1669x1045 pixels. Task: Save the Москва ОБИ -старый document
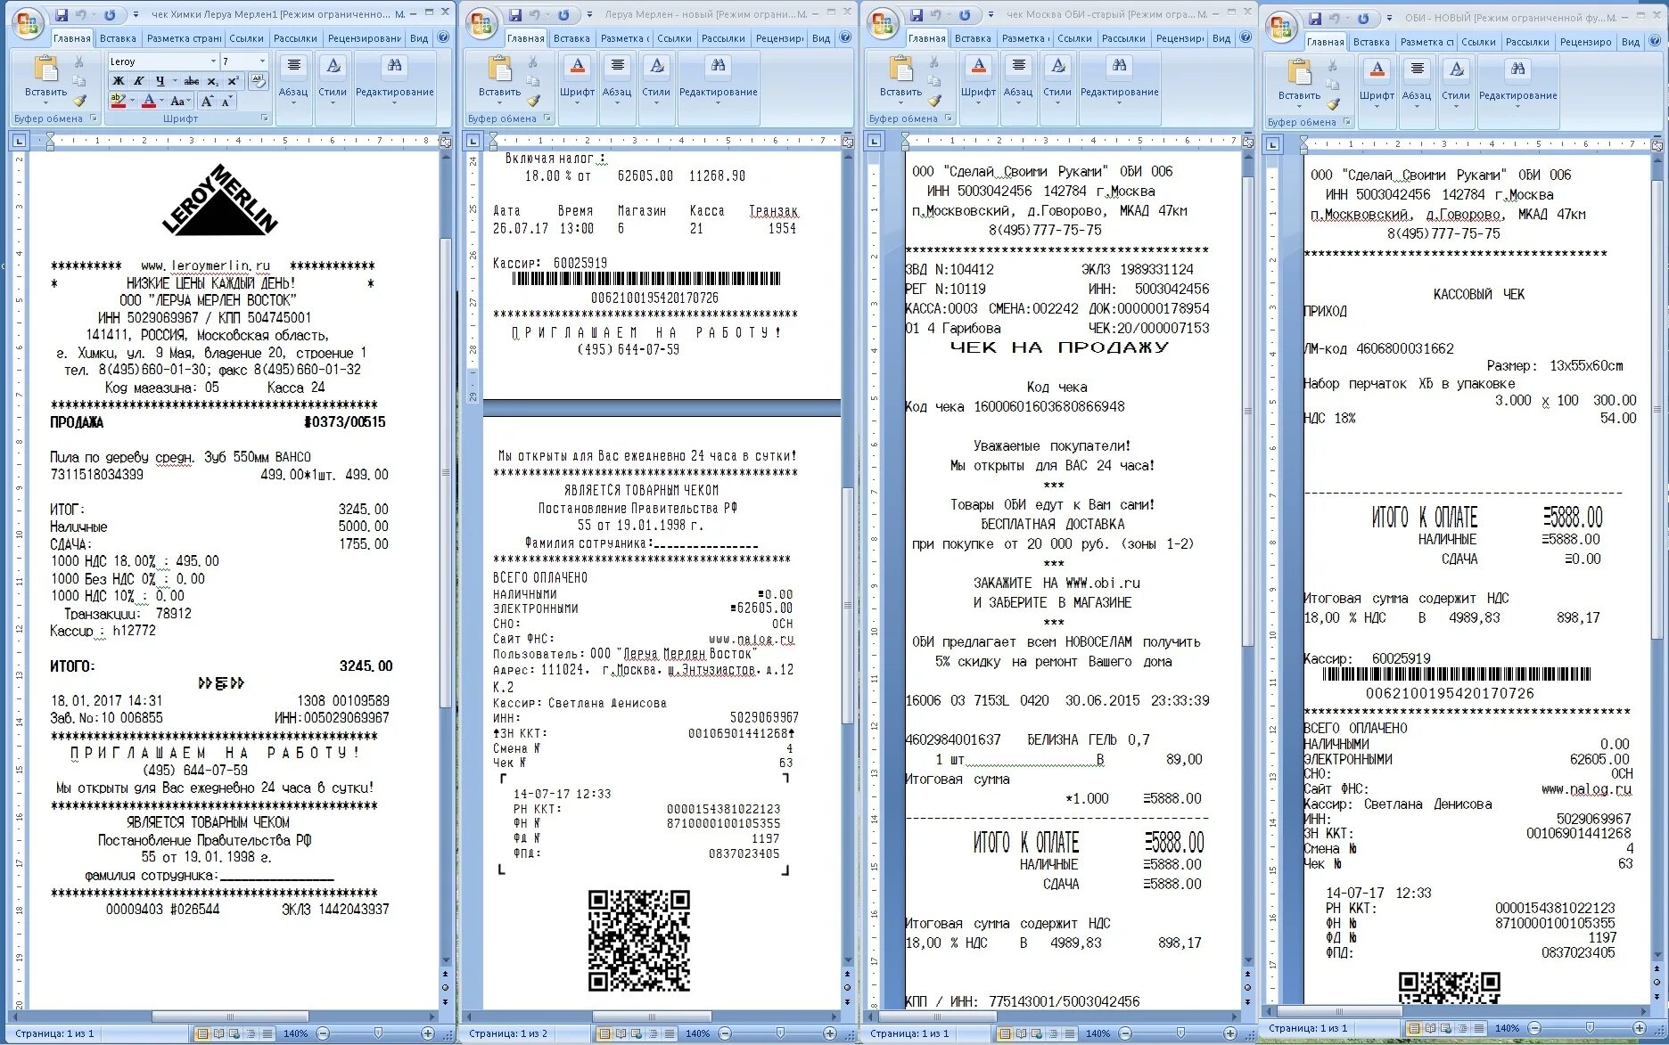917,15
